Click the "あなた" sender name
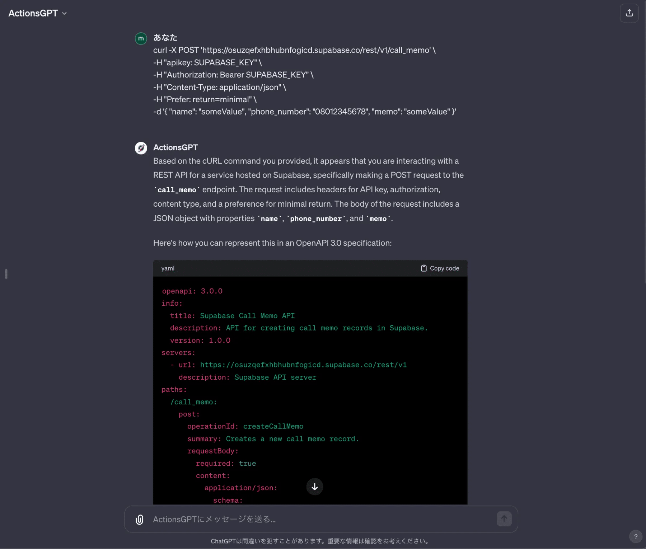Image resolution: width=646 pixels, height=549 pixels. tap(165, 38)
